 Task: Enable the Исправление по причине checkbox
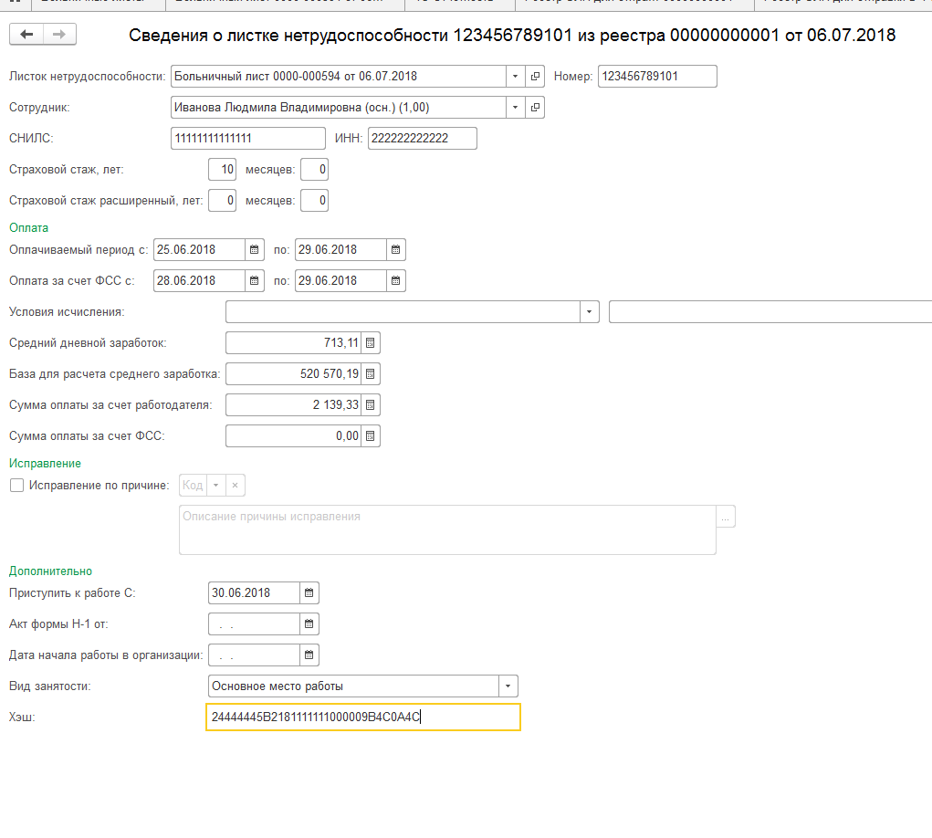coord(16,486)
